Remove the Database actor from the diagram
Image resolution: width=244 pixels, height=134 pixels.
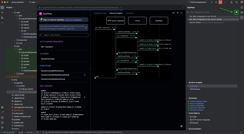pyautogui.click(x=167, y=18)
